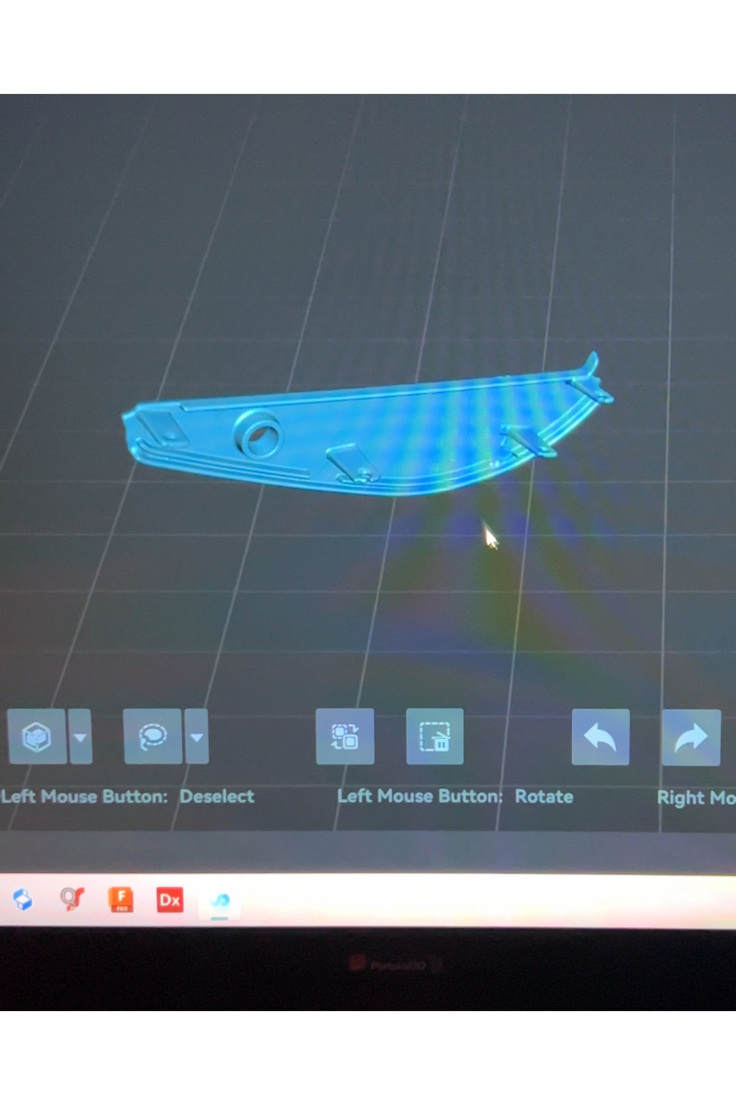
Task: Launch the red Dx app in taskbar
Action: [170, 900]
